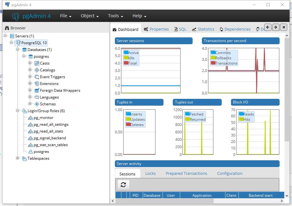The image size is (292, 206).
Task: Collapse the Servers tree node
Action: [5, 36]
